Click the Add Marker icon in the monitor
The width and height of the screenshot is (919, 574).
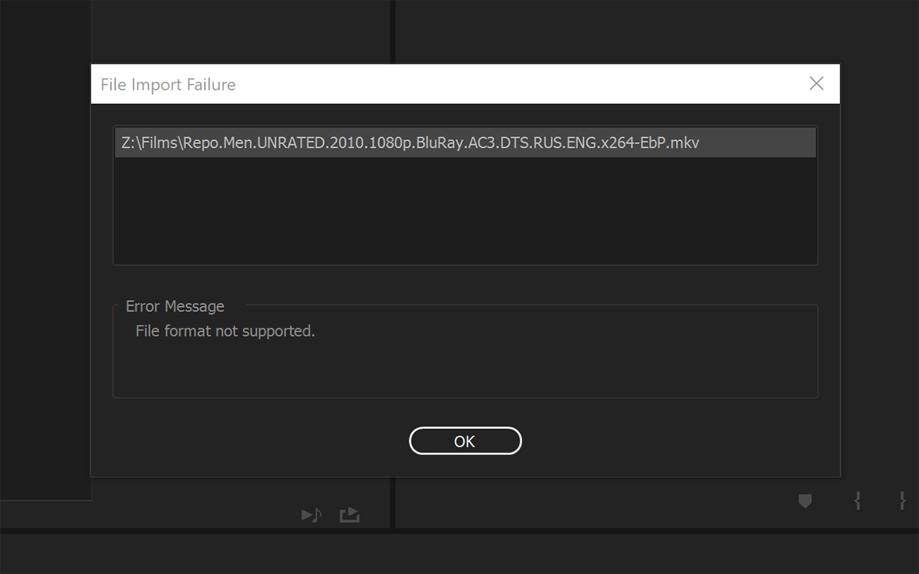[806, 501]
